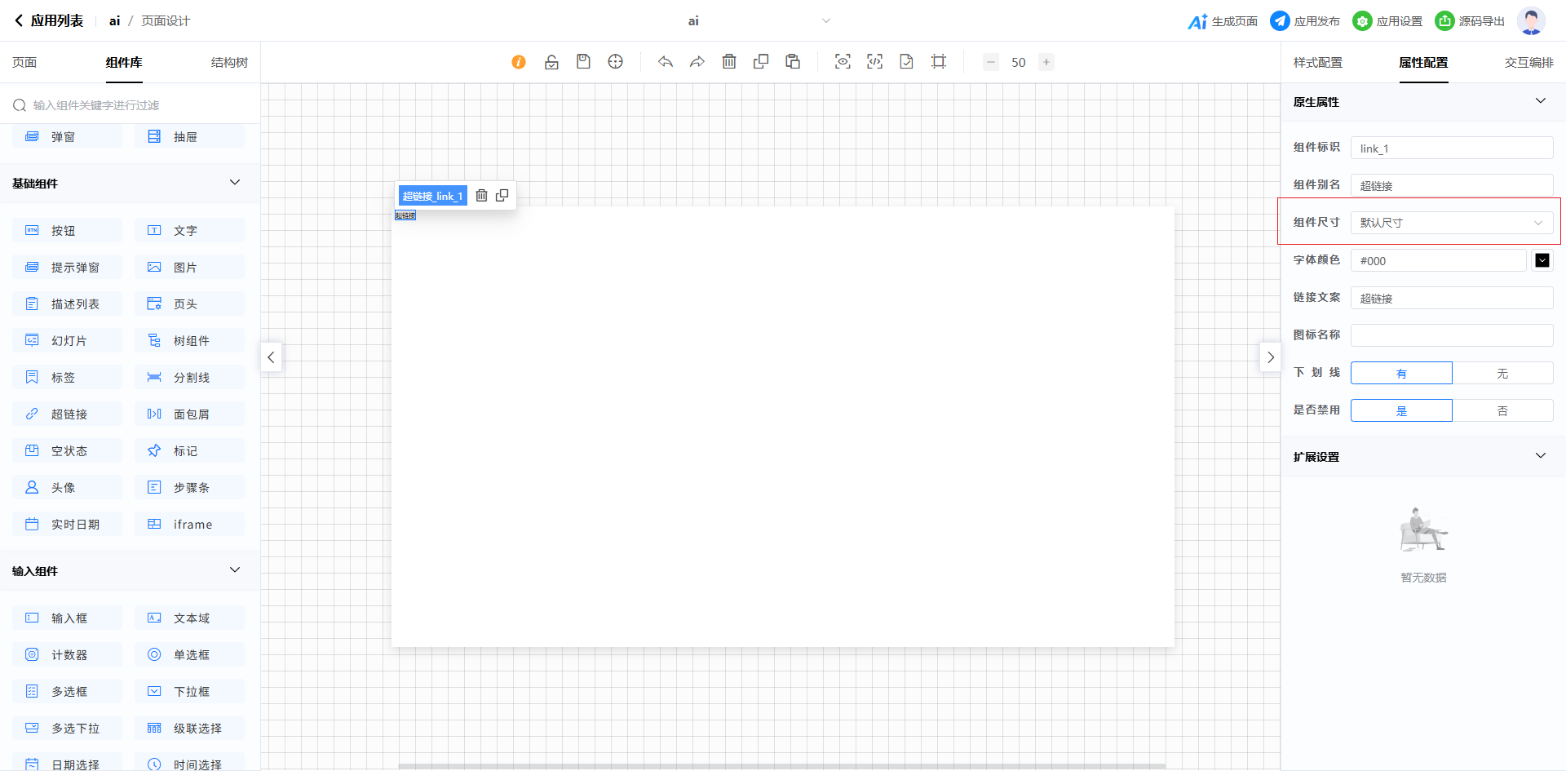Set underline option to 有
1566x771 pixels.
[x=1401, y=374]
